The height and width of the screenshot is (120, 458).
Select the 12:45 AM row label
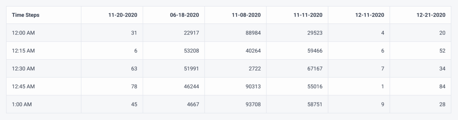[x=44, y=86]
